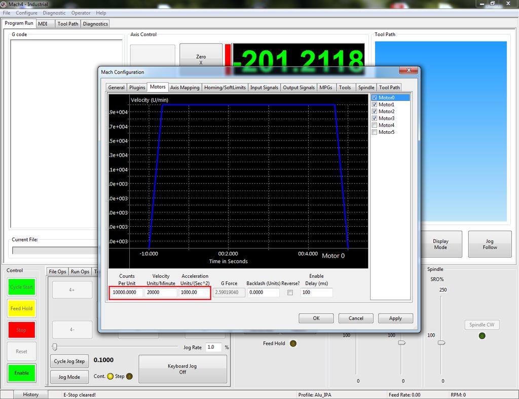Uncheck the Motor2 checkbox
The width and height of the screenshot is (519, 399).
coord(375,112)
